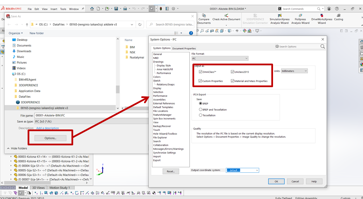Switch to Document Properties tab
Viewport: 363px width, 199px height.
coord(184,48)
